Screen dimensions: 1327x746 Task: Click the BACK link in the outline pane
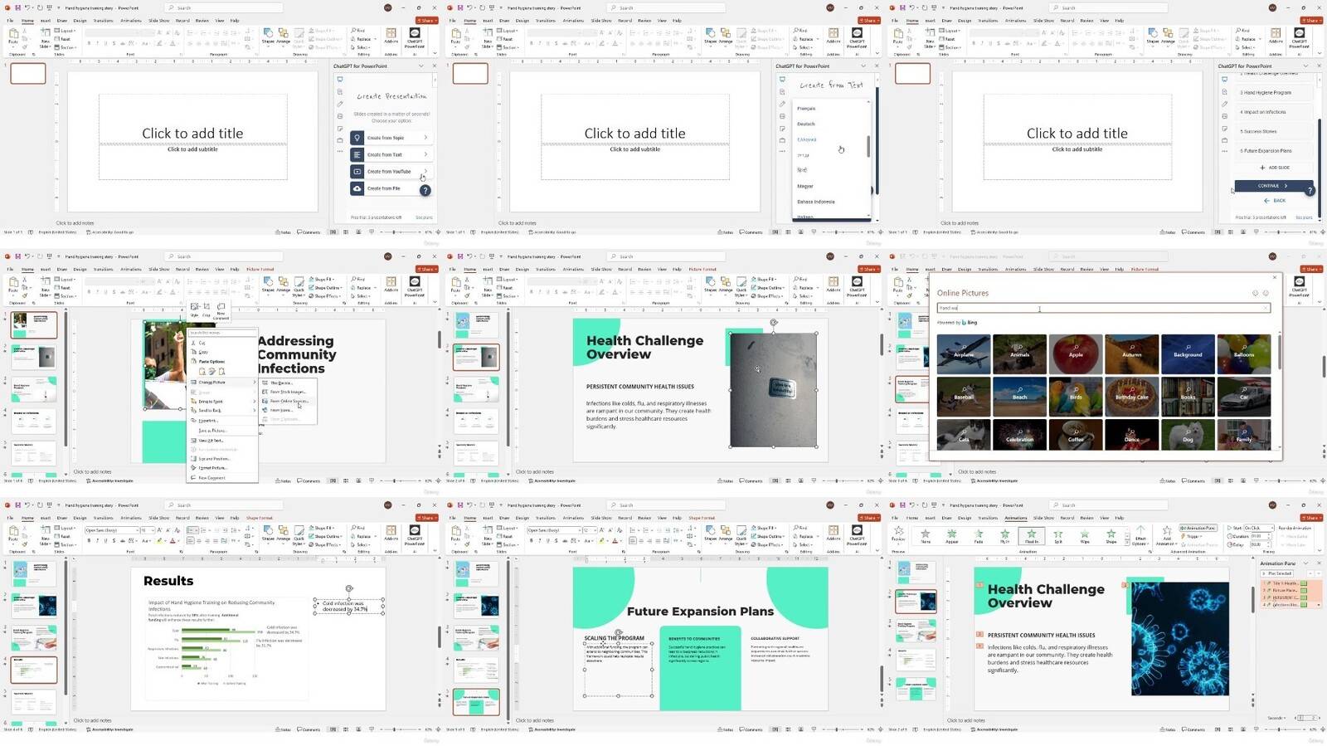(1275, 200)
